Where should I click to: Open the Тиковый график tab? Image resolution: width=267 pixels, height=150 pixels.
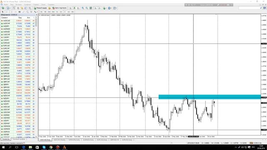[x=19, y=139]
